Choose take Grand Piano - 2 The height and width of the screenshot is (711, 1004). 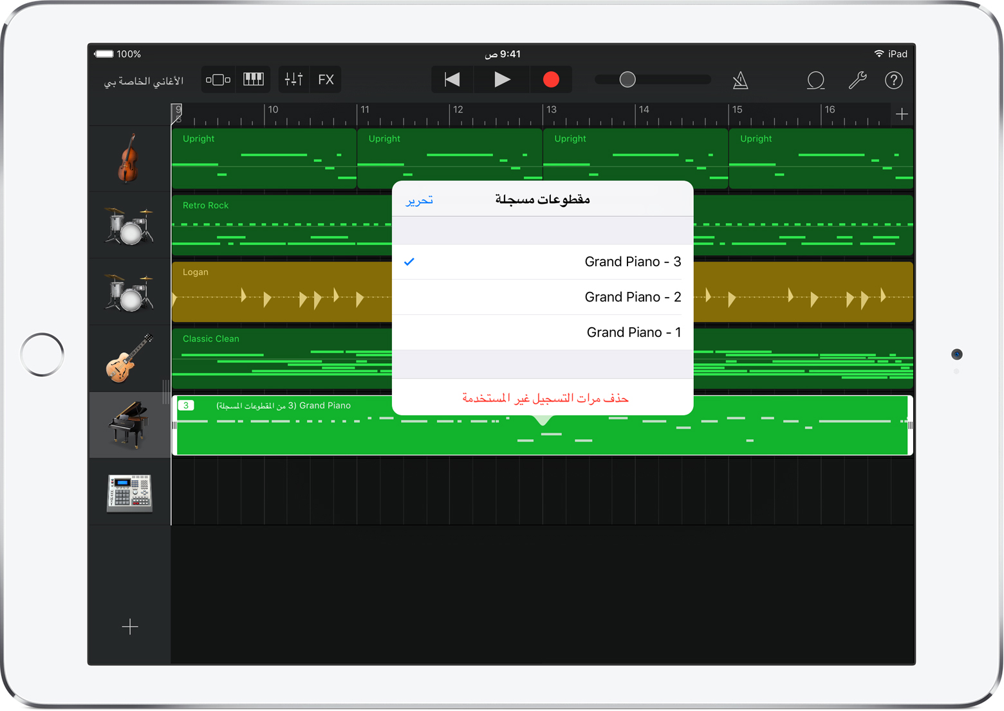pos(542,297)
